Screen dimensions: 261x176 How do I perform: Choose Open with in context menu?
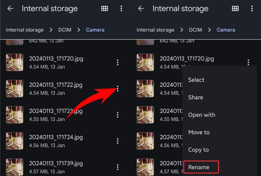[x=202, y=115]
